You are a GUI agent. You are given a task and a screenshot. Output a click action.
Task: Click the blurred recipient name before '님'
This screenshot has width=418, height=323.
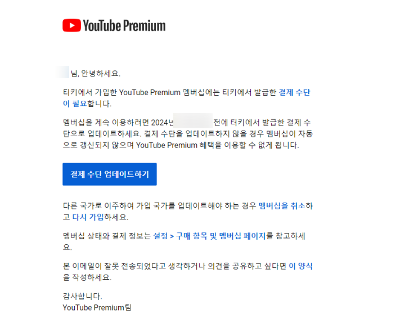(x=63, y=72)
